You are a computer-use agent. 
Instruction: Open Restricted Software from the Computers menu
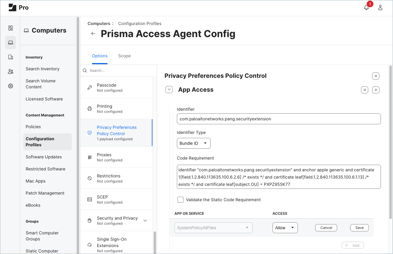pyautogui.click(x=45, y=169)
